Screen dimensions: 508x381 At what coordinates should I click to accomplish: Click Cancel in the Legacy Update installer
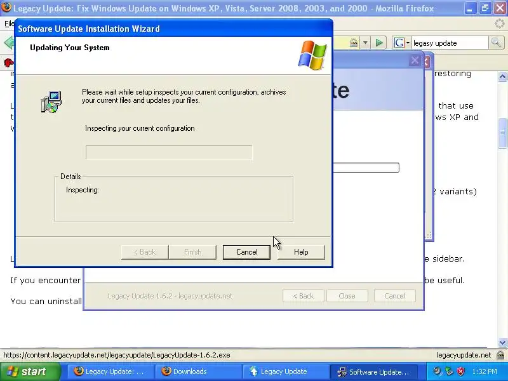394,296
